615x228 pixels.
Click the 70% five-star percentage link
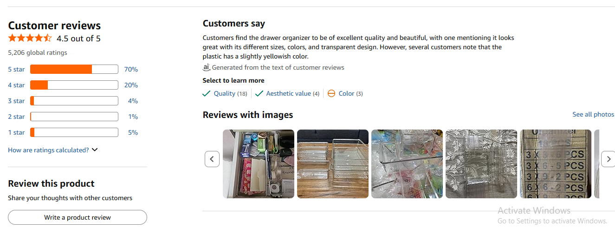(x=131, y=69)
